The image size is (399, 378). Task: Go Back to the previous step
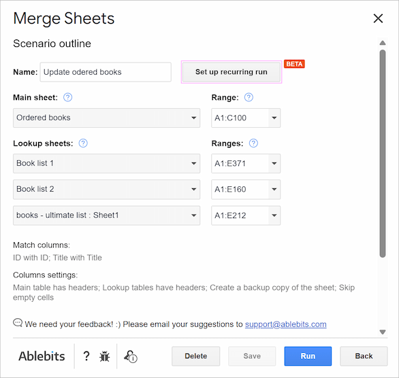click(x=364, y=356)
